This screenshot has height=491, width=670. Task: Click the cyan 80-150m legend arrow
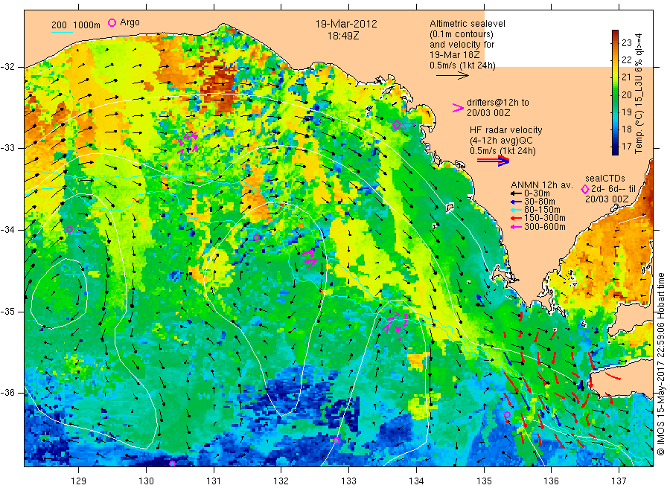pos(517,210)
